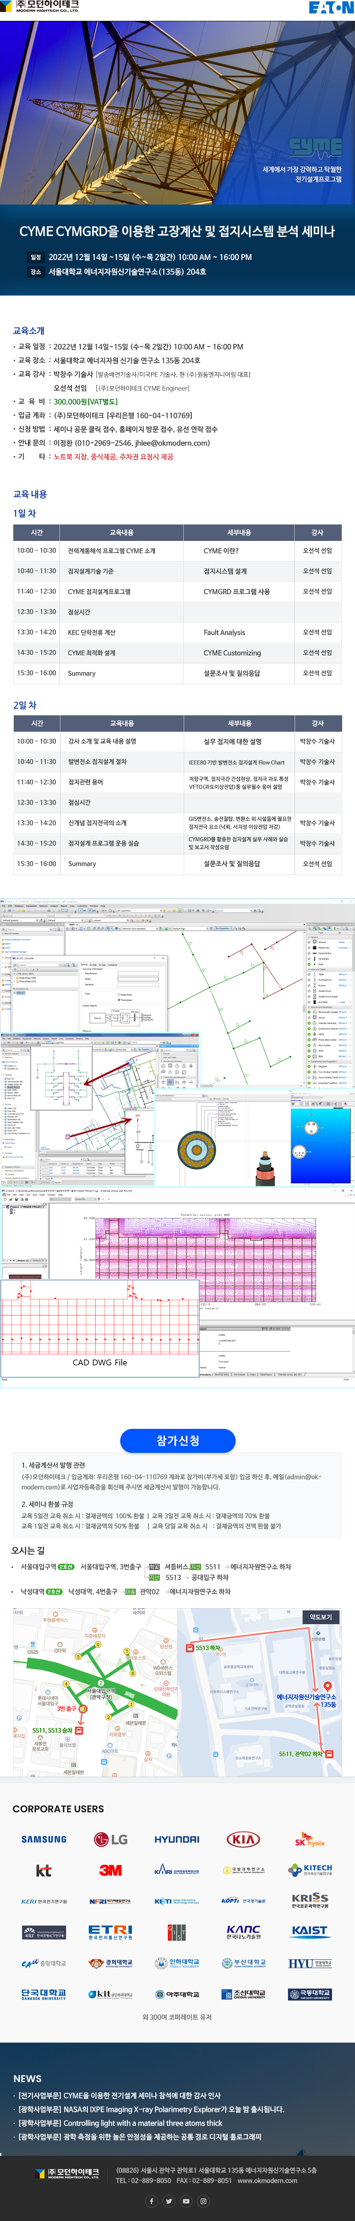Screen dimensions: 355x2221
Task: Click the 약도보기 map view button
Action: coord(320,1617)
